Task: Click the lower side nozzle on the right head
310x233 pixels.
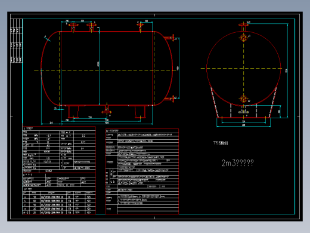Action: tap(169, 99)
